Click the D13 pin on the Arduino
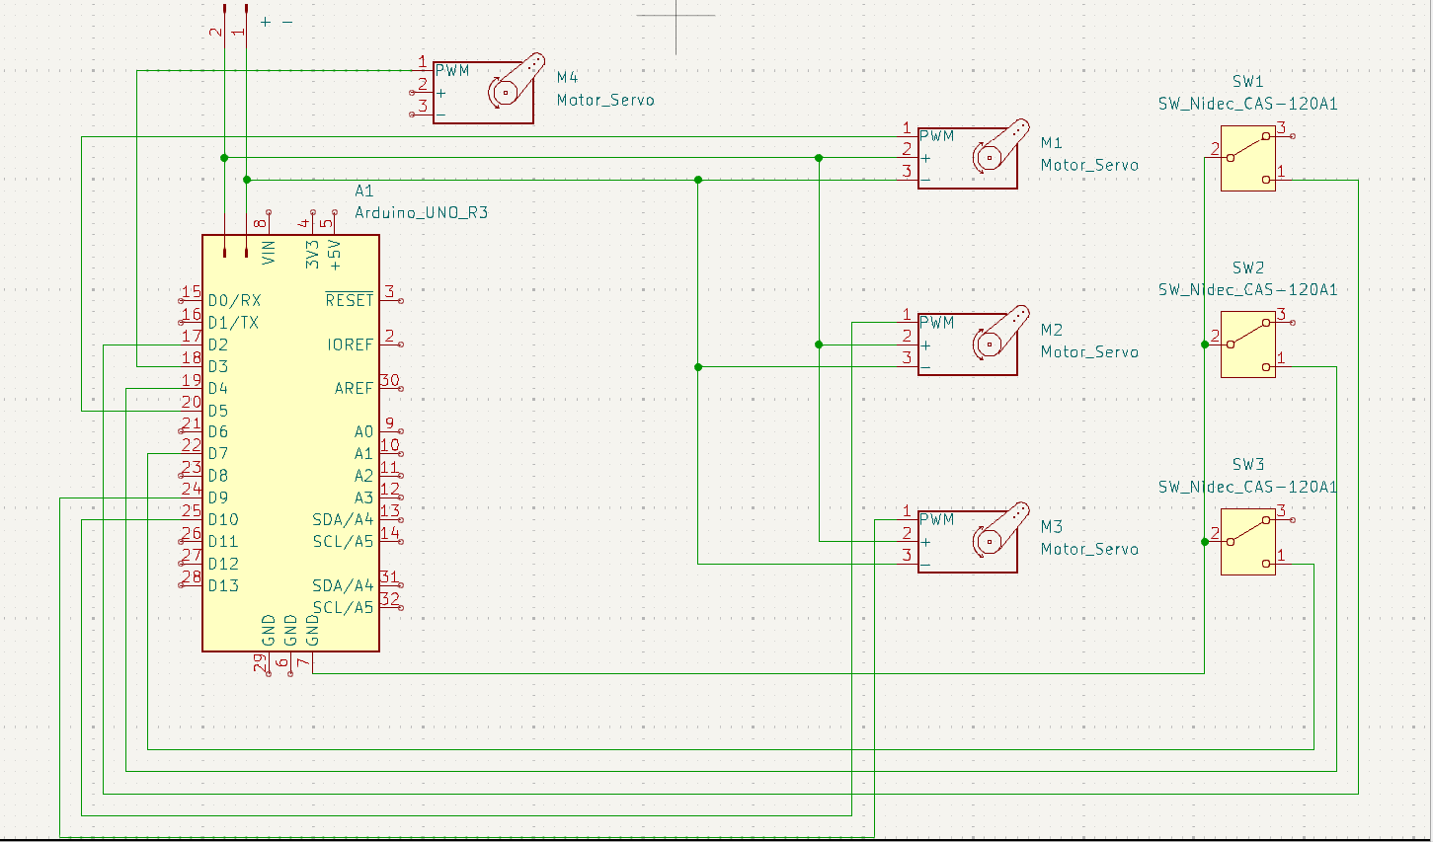 pyautogui.click(x=223, y=585)
